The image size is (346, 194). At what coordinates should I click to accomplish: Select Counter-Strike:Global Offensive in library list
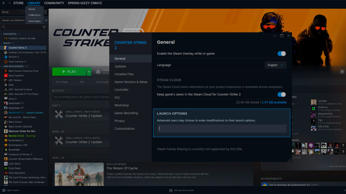coord(26,159)
